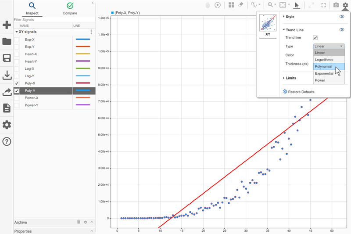Expand the Archive panel chevron
The height and width of the screenshot is (234, 351).
pyautogui.click(x=92, y=222)
